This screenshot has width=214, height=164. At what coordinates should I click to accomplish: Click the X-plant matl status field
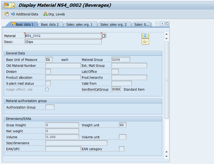pyautogui.click(x=48, y=83)
